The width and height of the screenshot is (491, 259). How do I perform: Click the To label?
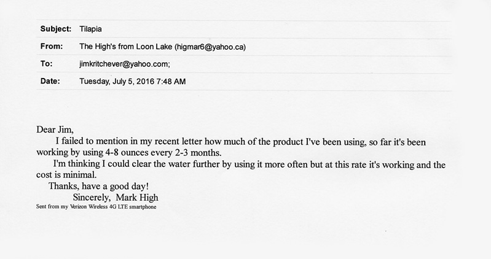(x=46, y=64)
